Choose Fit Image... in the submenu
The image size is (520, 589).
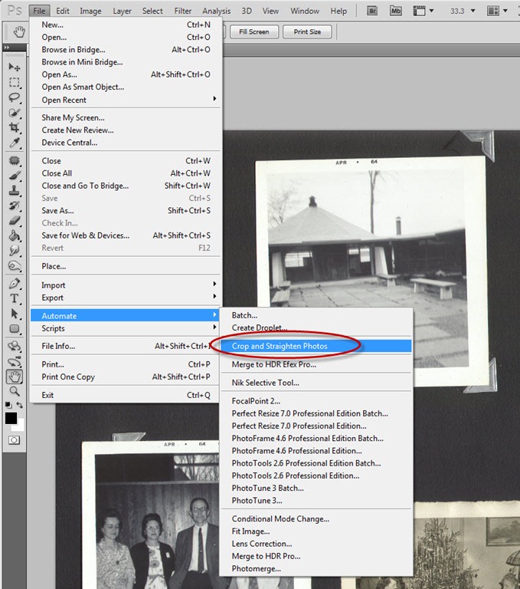click(x=316, y=531)
